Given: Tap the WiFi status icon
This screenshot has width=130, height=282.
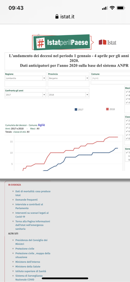Looking at the screenshot, I should coord(112,8).
